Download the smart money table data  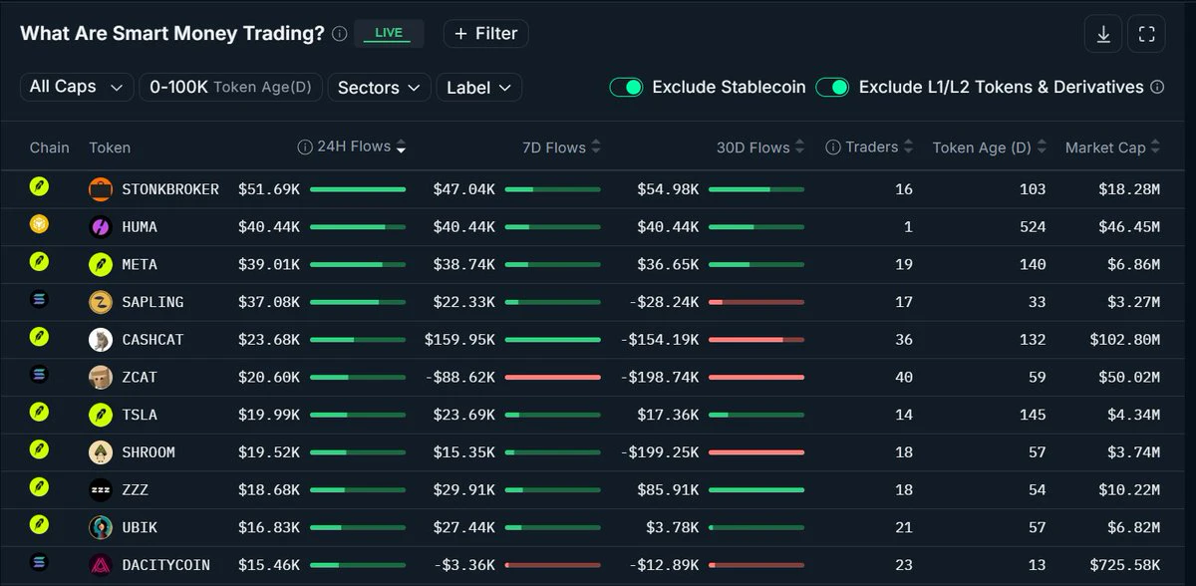point(1103,34)
